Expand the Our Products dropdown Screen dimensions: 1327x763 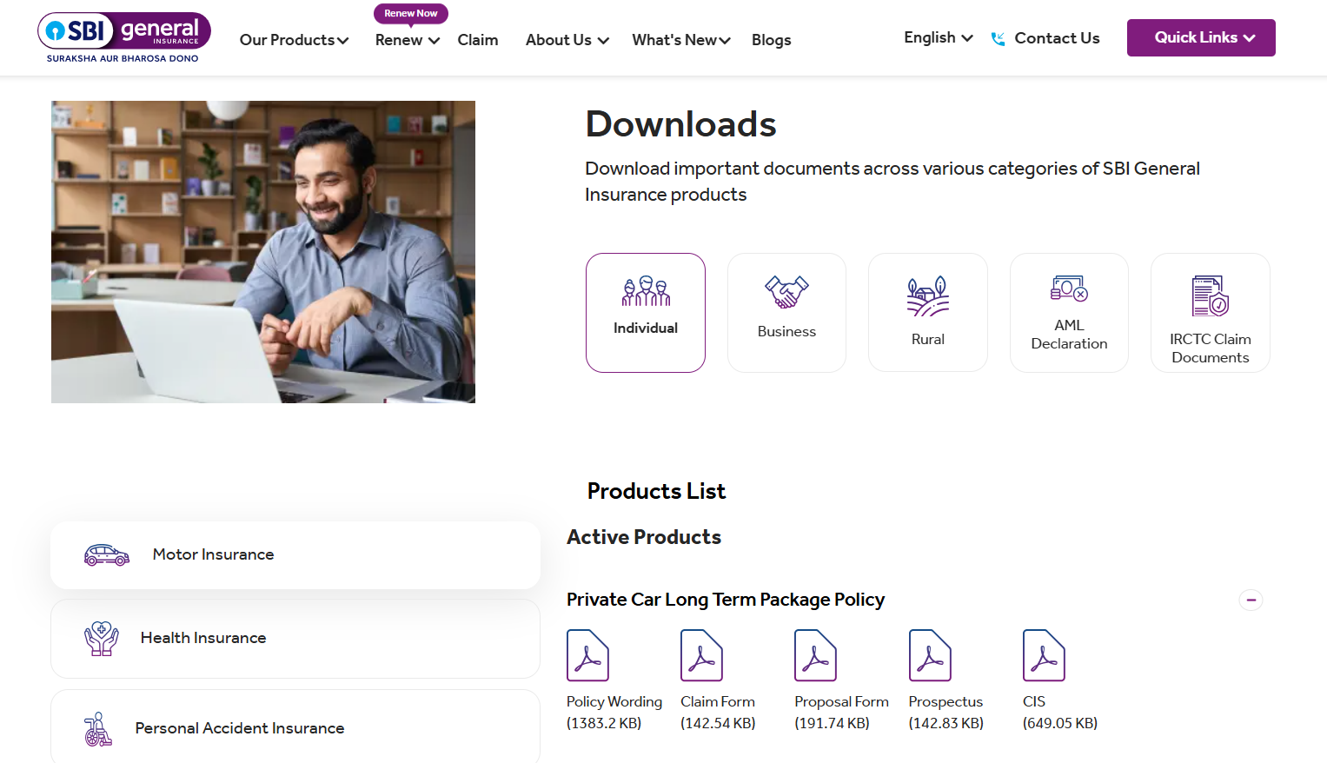click(x=294, y=40)
